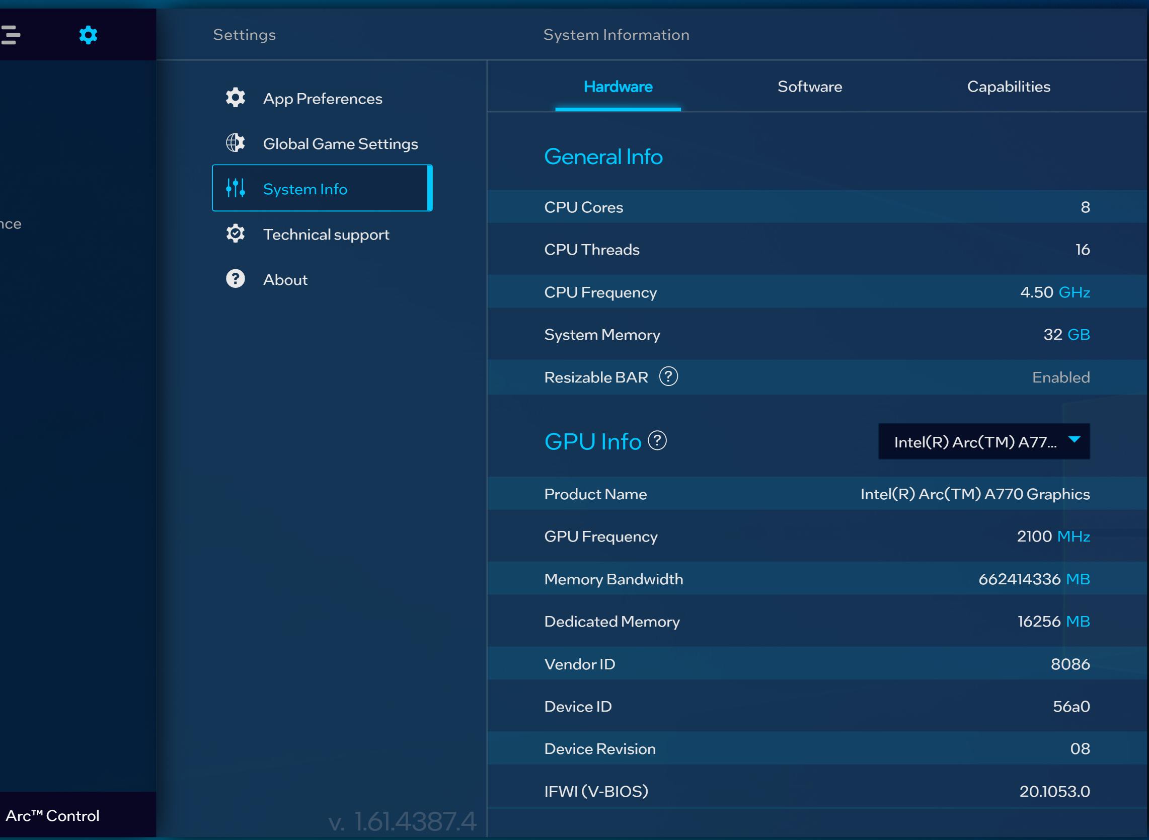This screenshot has width=1149, height=840.
Task: Click the Settings gear in the top bar
Action: 88,34
